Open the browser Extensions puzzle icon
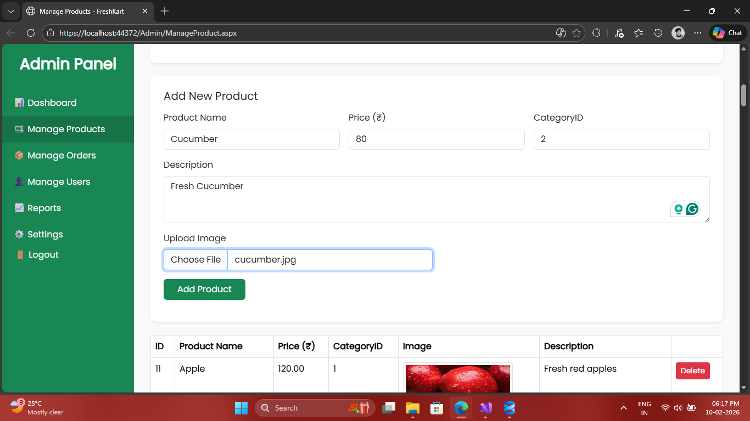 click(597, 33)
